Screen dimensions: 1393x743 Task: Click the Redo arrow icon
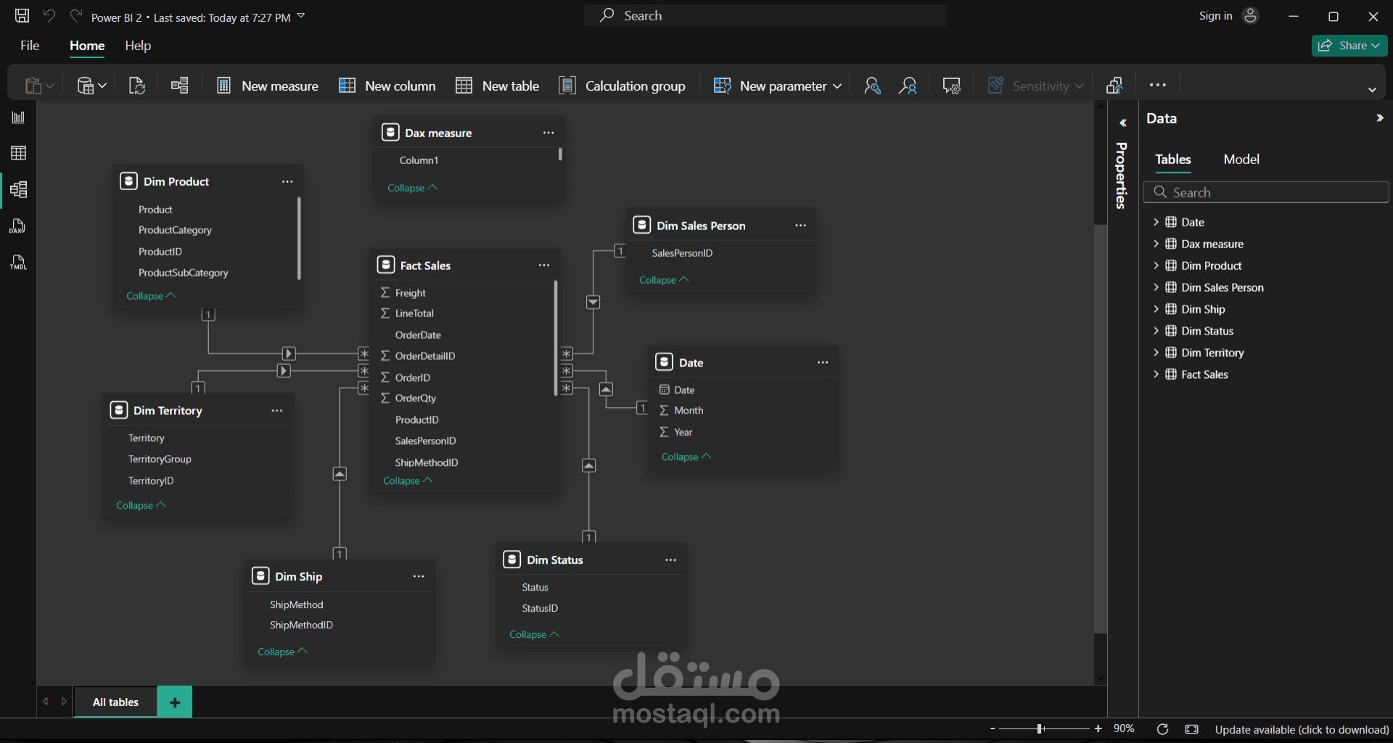click(75, 15)
